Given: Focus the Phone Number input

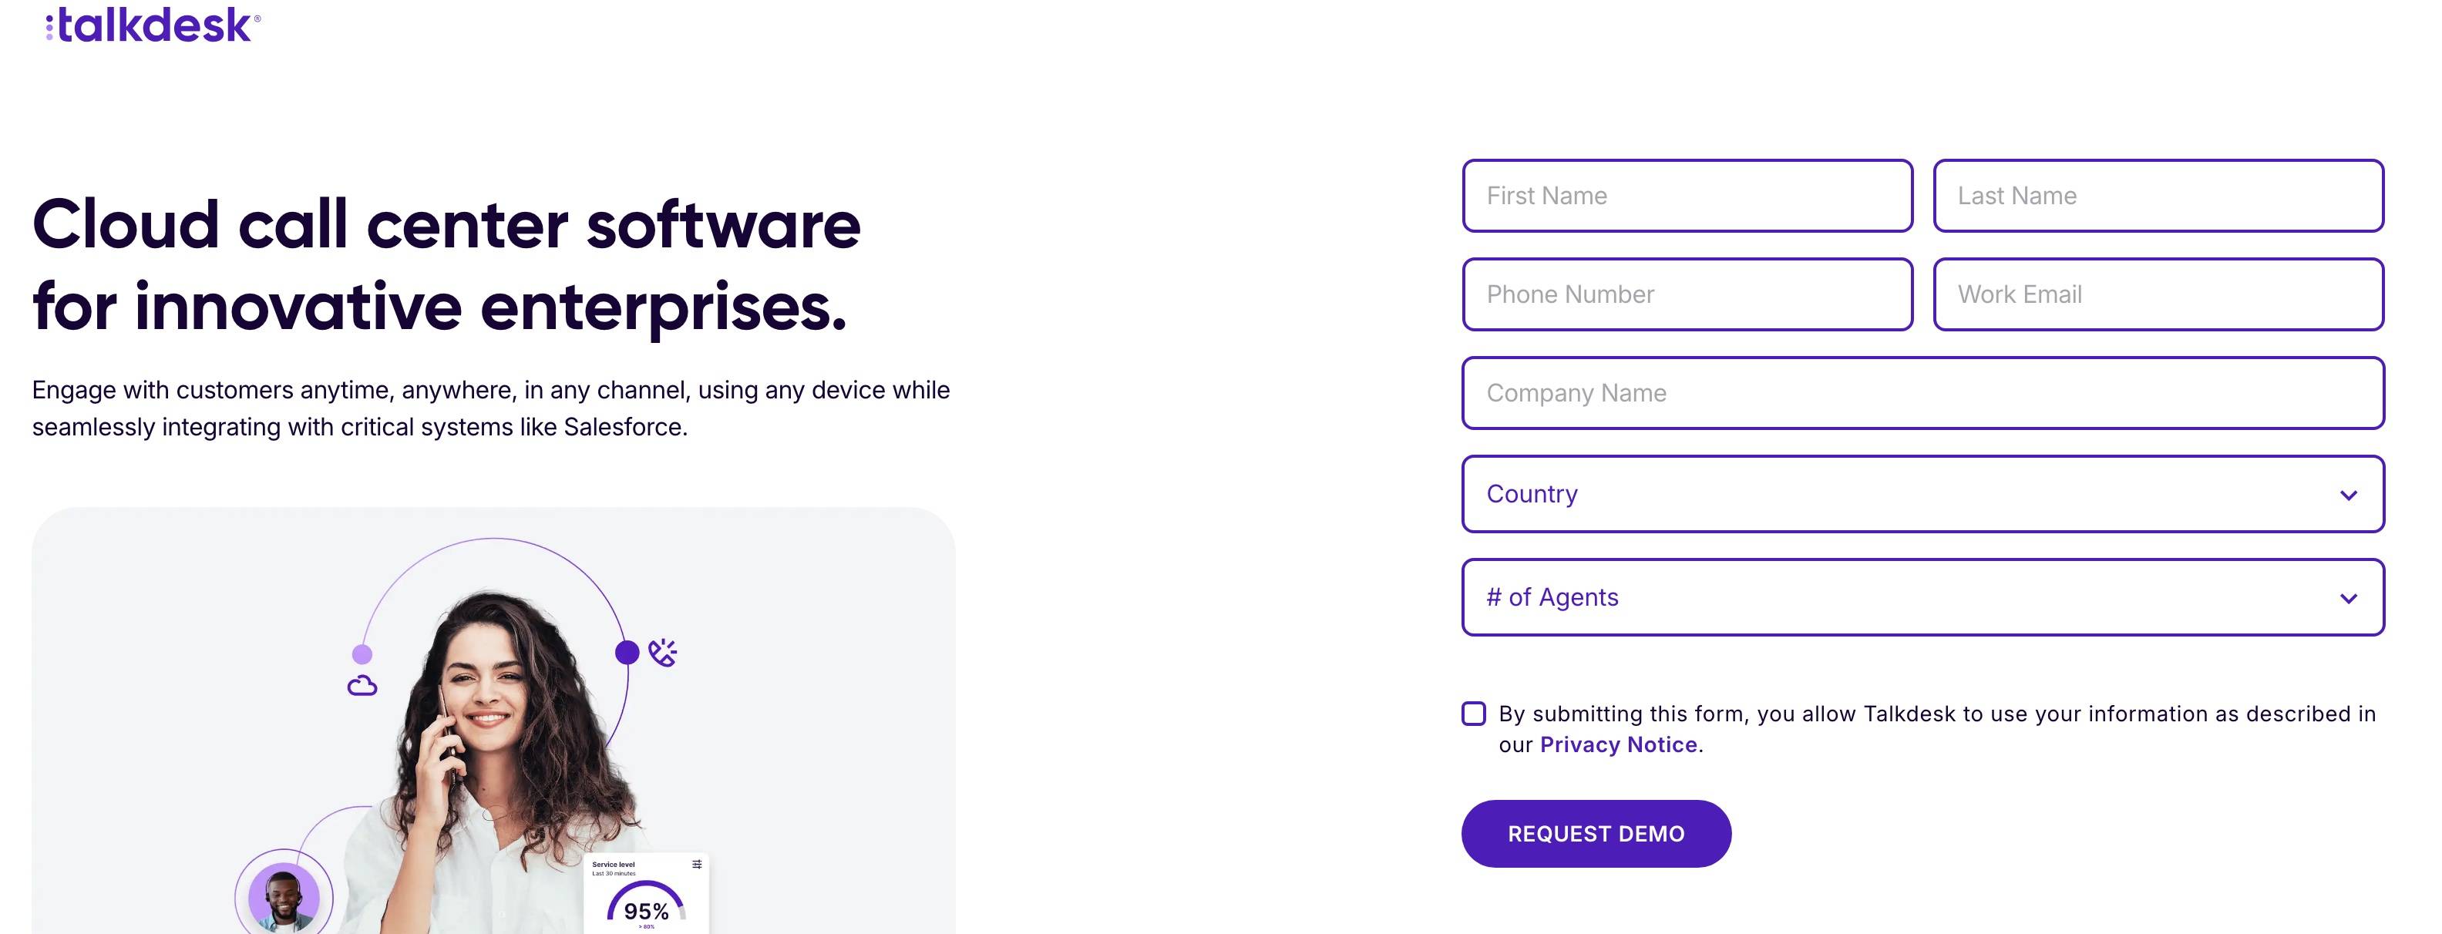Looking at the screenshot, I should pos(1687,294).
